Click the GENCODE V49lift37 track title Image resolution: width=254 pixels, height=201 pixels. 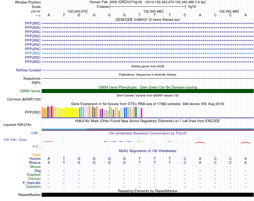point(147,20)
